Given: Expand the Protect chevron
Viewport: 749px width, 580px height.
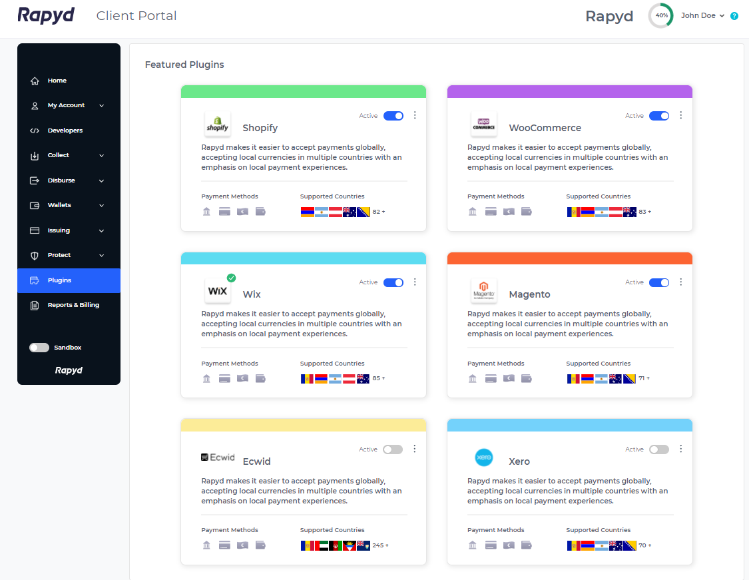Looking at the screenshot, I should [x=102, y=256].
